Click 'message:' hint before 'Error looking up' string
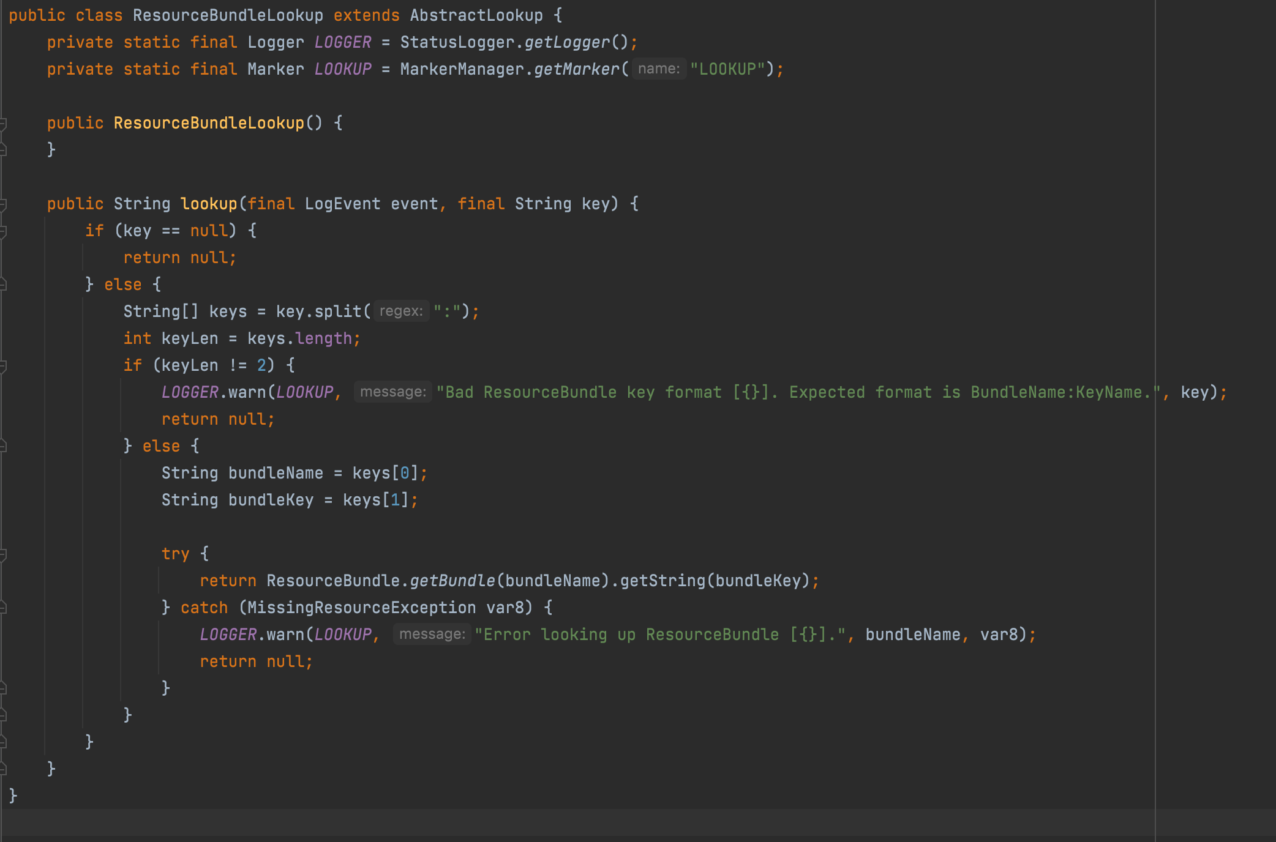 coord(432,635)
